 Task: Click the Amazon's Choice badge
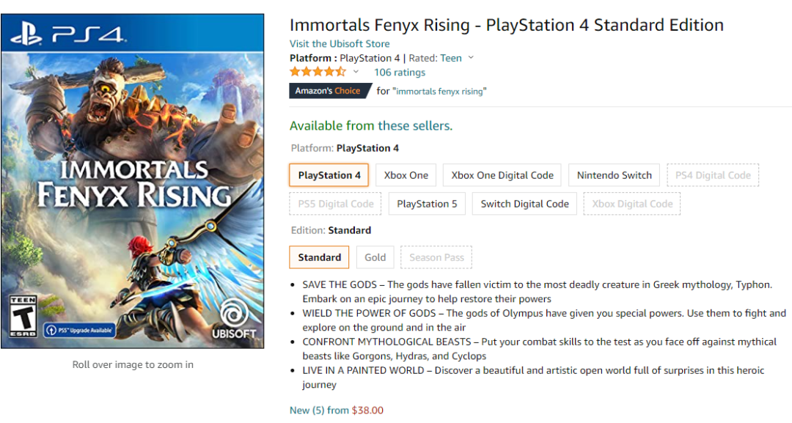tap(328, 91)
